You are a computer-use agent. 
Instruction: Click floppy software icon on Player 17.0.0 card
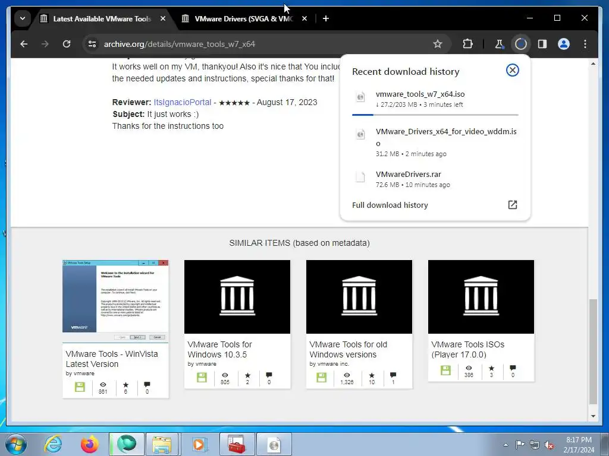point(445,370)
